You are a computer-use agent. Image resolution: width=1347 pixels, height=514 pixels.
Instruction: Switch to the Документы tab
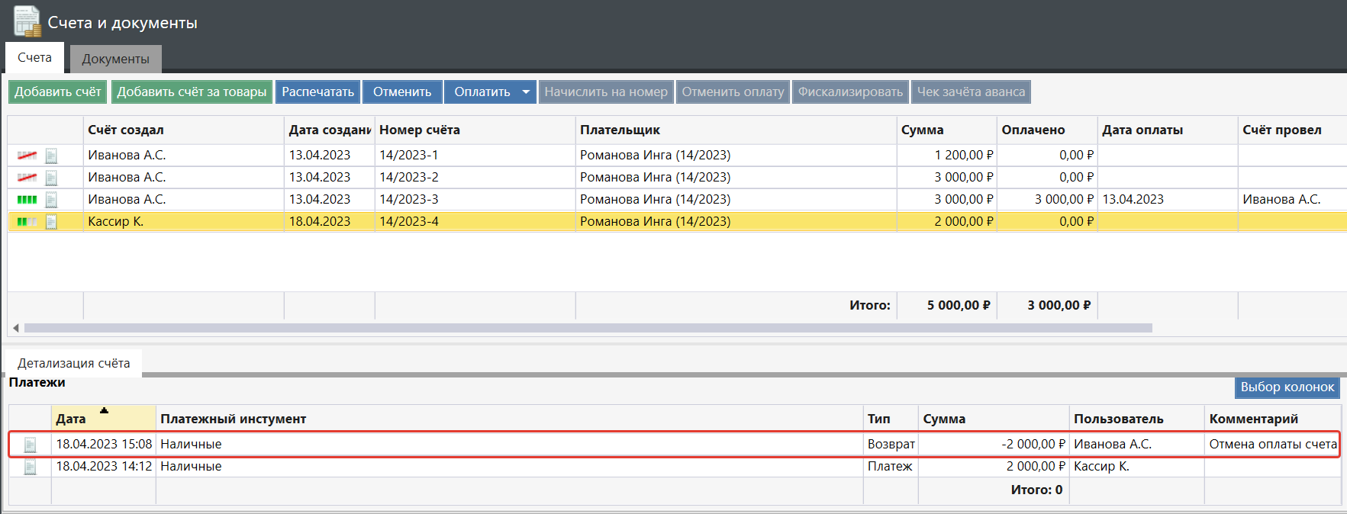[x=115, y=59]
